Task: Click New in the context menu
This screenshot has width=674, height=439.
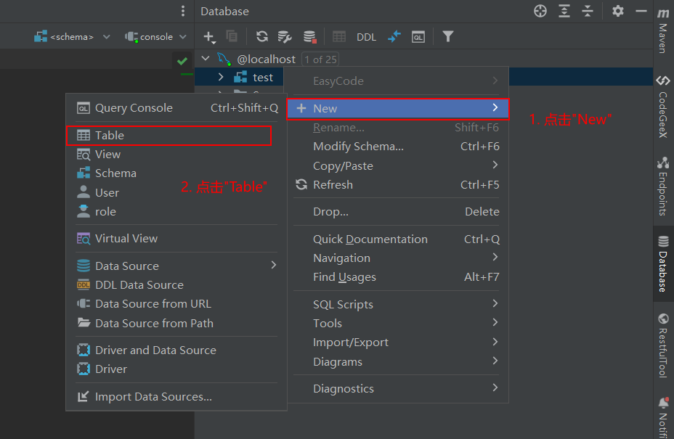Action: pyautogui.click(x=397, y=108)
